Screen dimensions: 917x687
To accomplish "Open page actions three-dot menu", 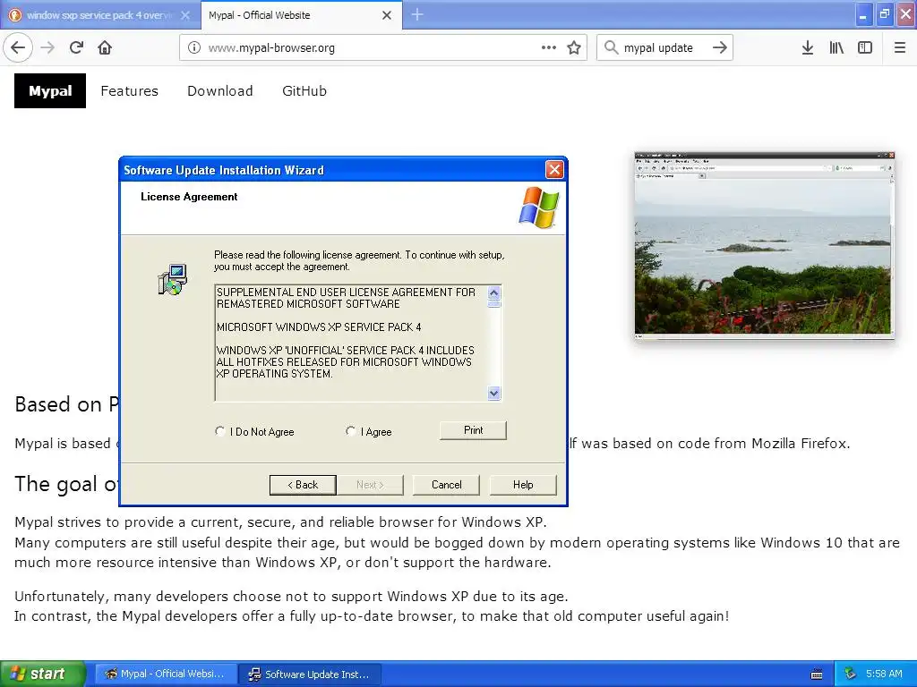I will click(549, 47).
